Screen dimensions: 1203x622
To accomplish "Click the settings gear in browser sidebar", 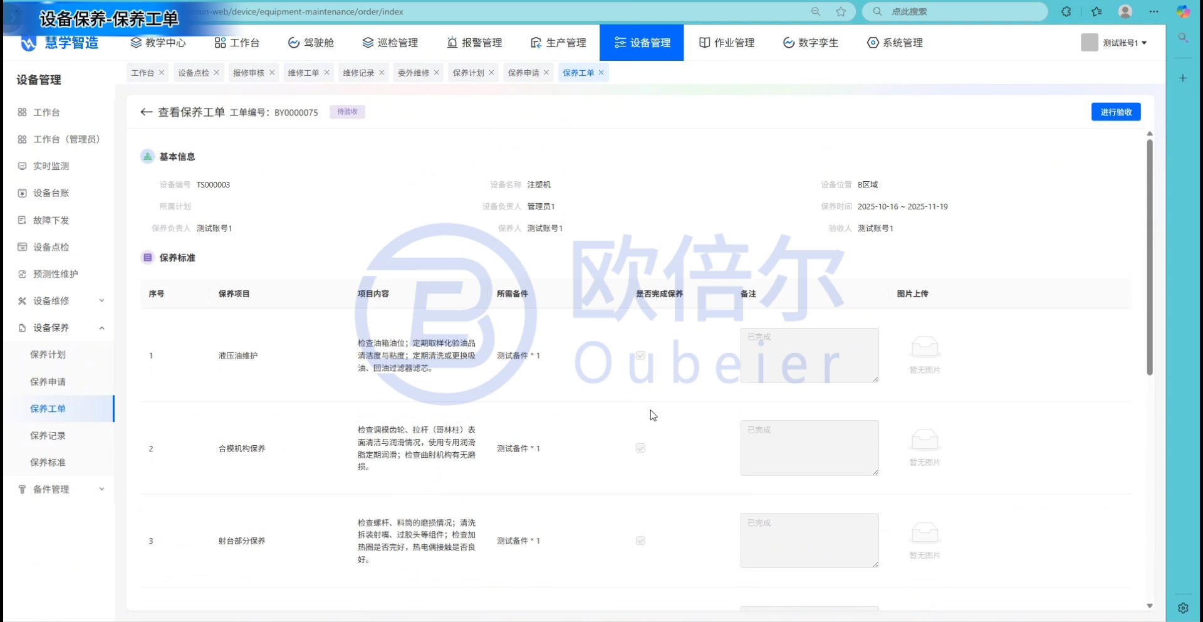I will click(x=1183, y=608).
